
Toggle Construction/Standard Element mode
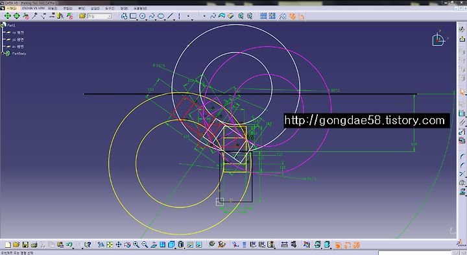click(x=282, y=16)
